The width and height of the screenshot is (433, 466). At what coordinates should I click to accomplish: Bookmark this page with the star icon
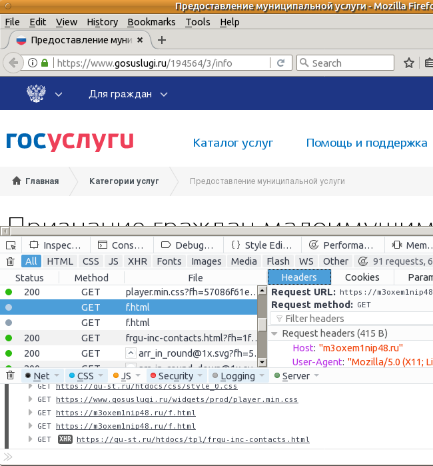tap(409, 63)
